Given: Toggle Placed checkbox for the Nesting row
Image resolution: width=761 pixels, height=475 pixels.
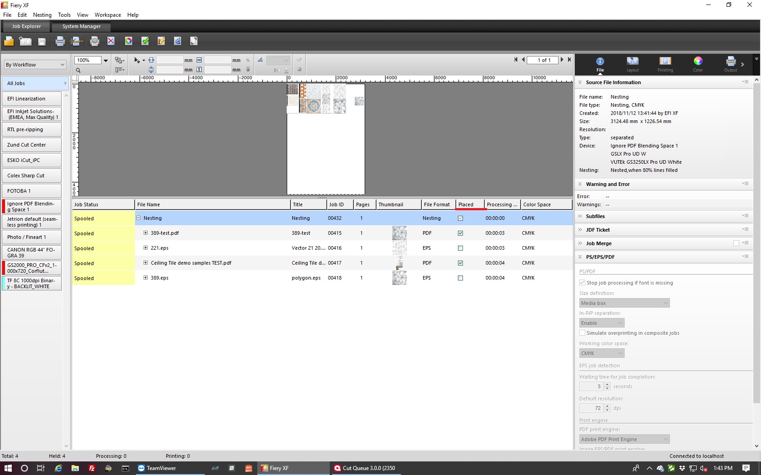Looking at the screenshot, I should point(460,218).
